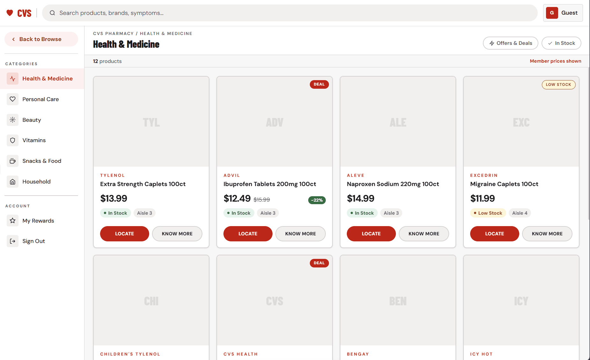This screenshot has width=590, height=360.
Task: Click the Household home icon
Action: [x=12, y=182]
